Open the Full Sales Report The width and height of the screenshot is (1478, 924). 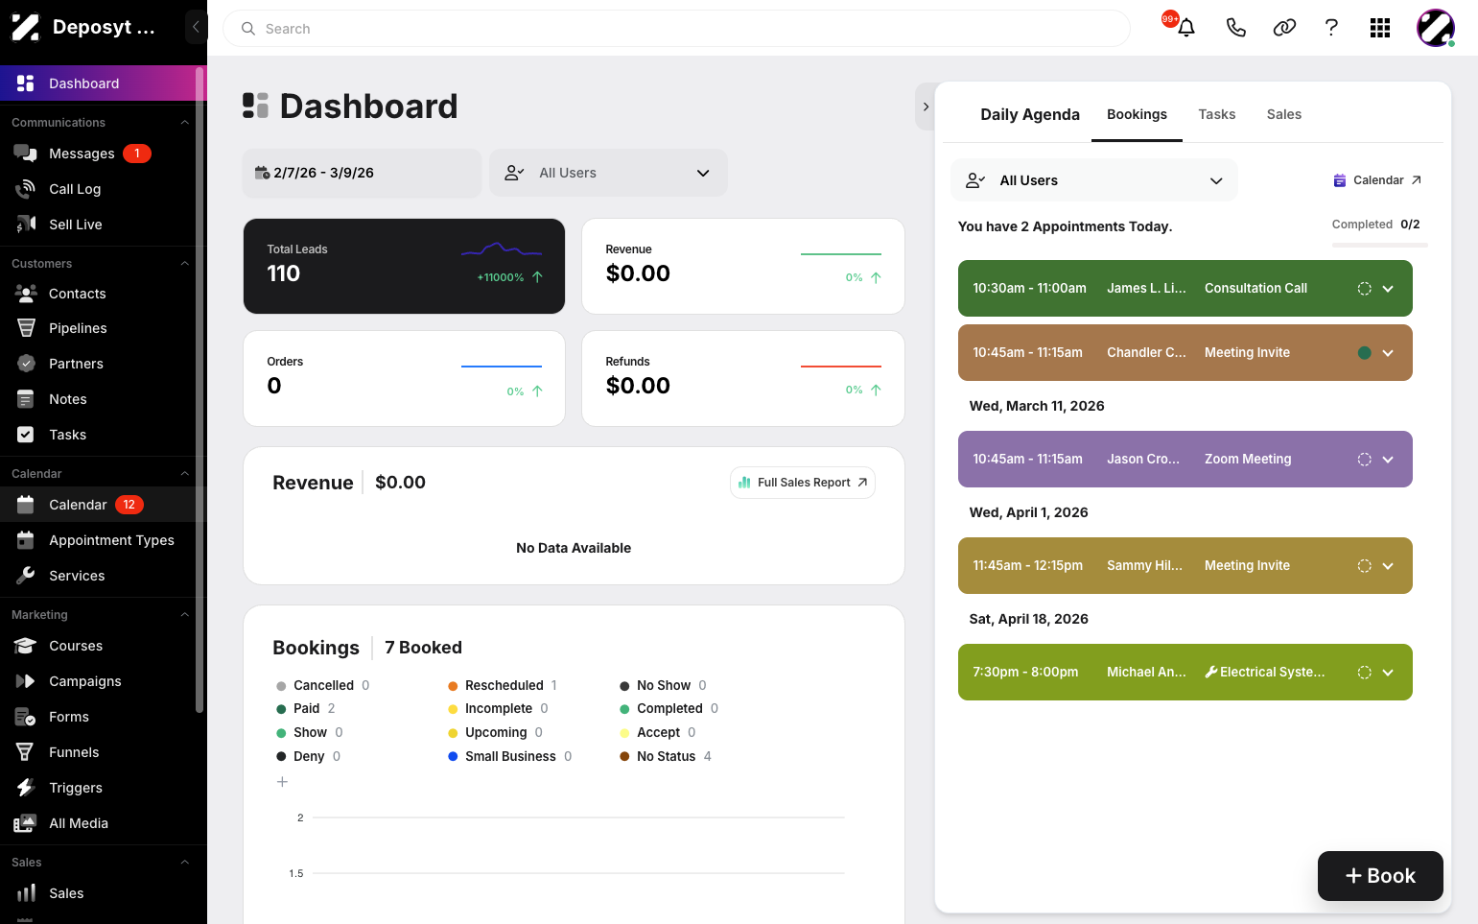(x=803, y=483)
